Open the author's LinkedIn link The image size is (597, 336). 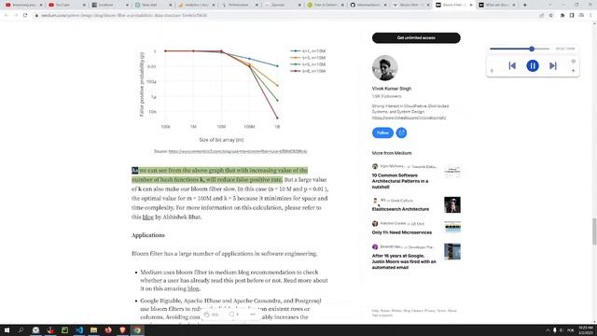click(x=409, y=118)
